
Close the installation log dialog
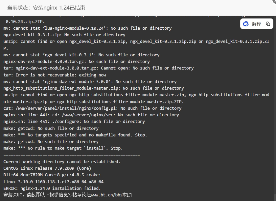coord(274,1)
